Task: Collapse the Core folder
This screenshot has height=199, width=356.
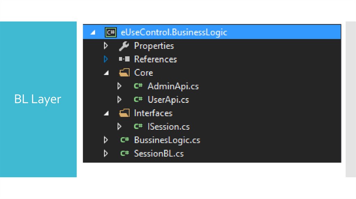Action: (x=106, y=73)
